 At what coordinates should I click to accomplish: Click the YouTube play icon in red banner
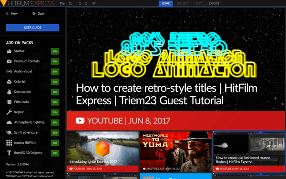(80, 121)
